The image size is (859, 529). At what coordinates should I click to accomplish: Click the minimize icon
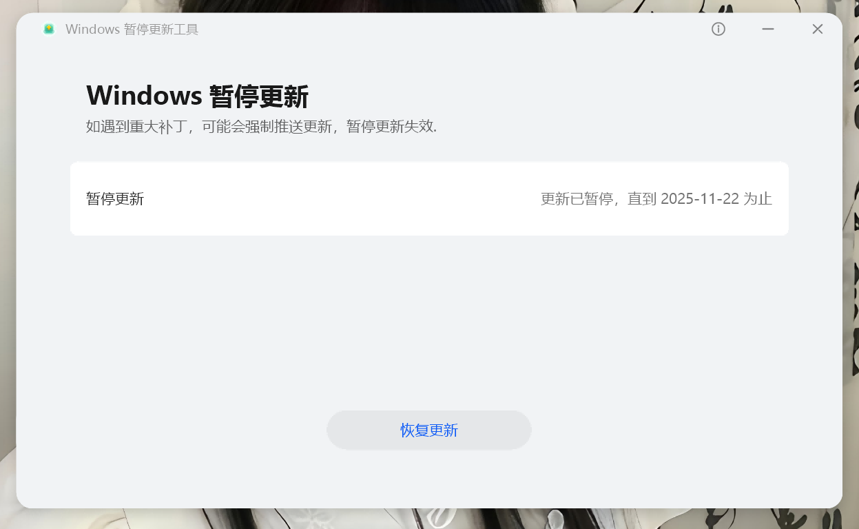click(x=767, y=29)
